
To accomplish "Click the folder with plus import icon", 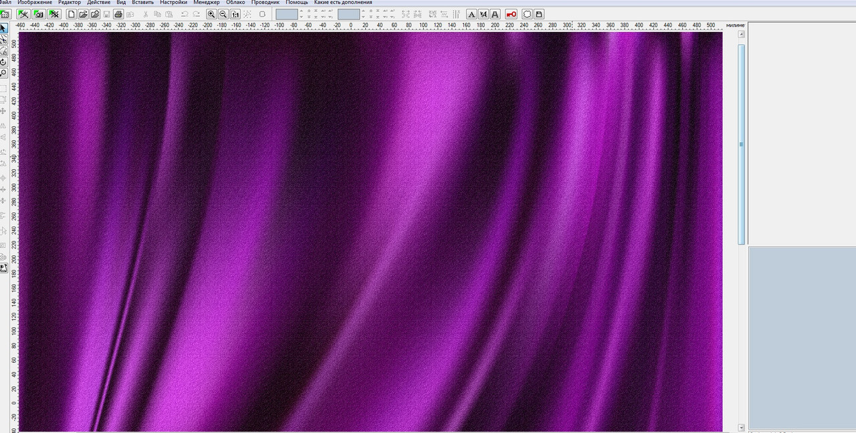I will coord(95,14).
